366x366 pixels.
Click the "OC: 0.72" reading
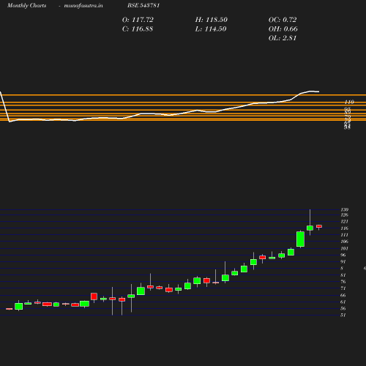pyautogui.click(x=283, y=20)
